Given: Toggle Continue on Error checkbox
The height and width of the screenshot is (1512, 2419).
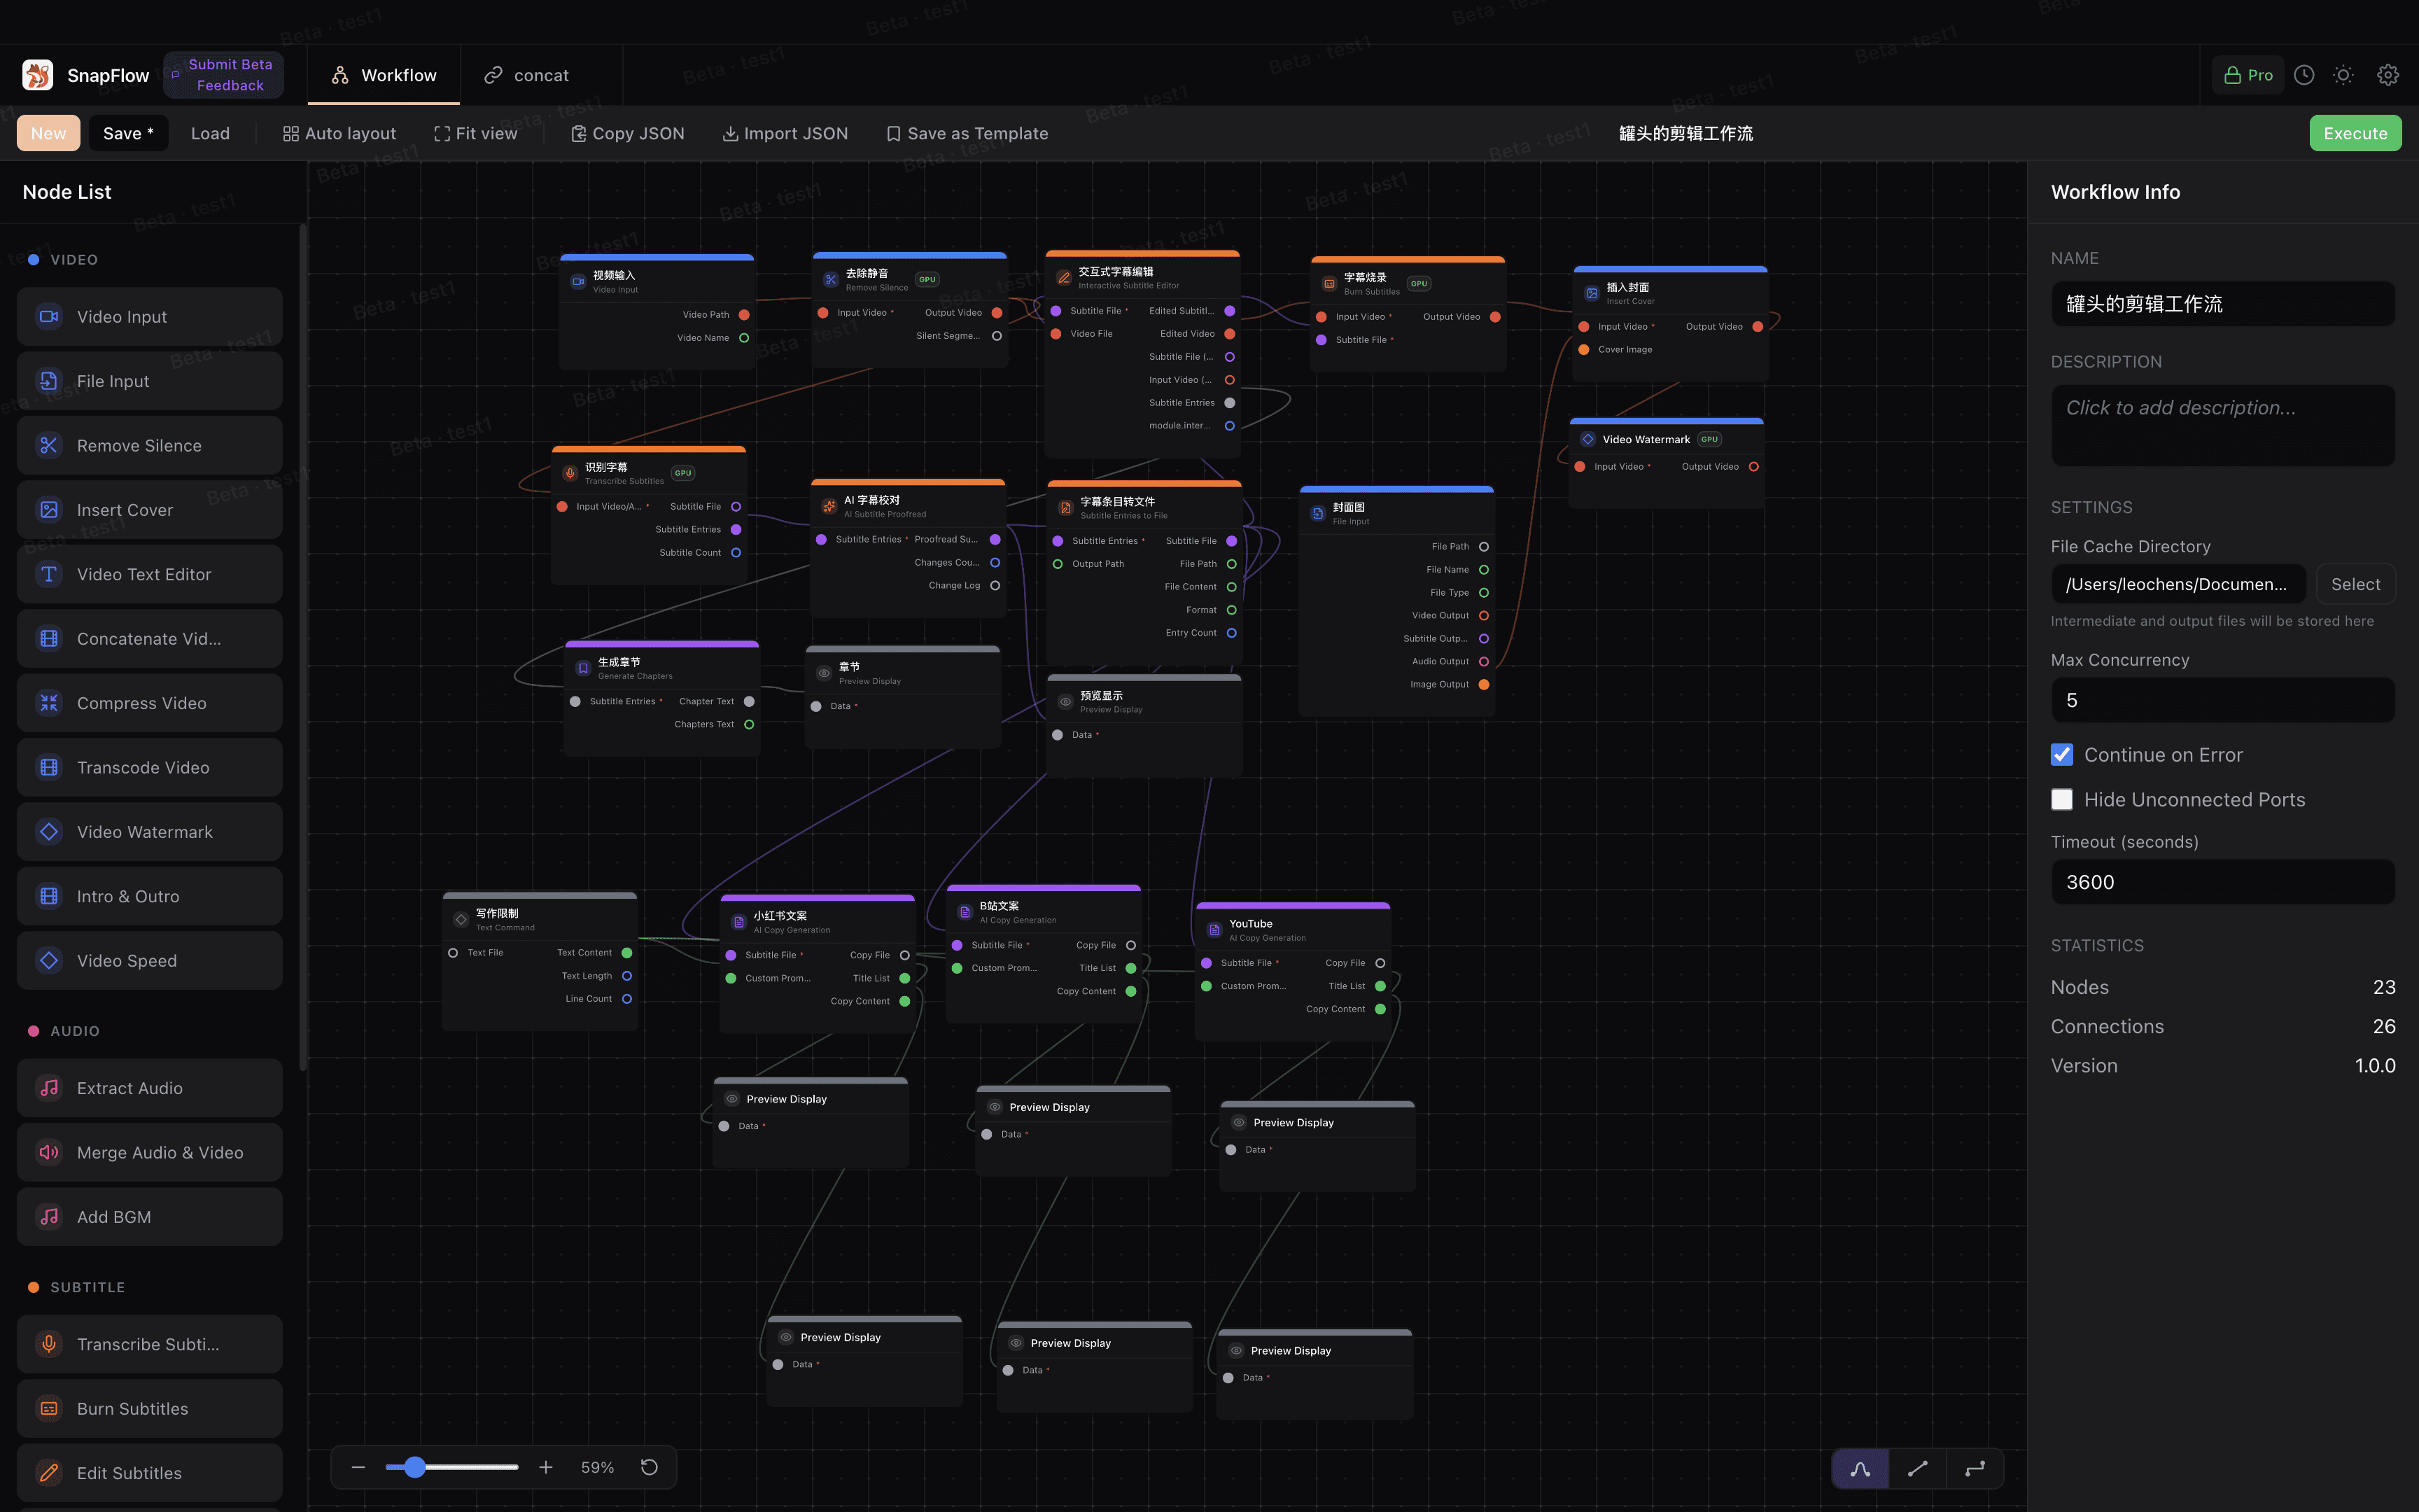Looking at the screenshot, I should [x=2062, y=755].
